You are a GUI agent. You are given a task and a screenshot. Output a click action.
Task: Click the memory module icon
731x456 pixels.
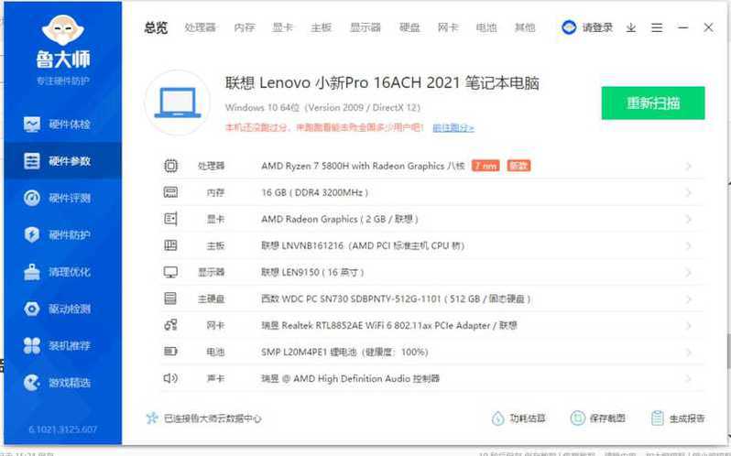tap(170, 192)
